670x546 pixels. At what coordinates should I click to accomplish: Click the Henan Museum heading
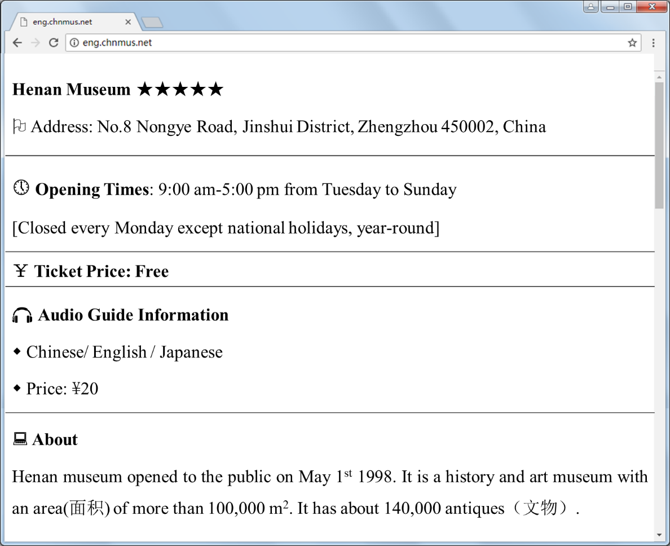coord(71,90)
